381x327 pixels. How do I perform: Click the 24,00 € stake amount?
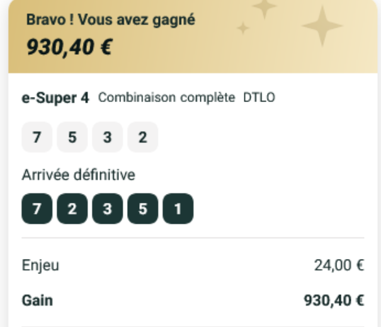point(339,266)
